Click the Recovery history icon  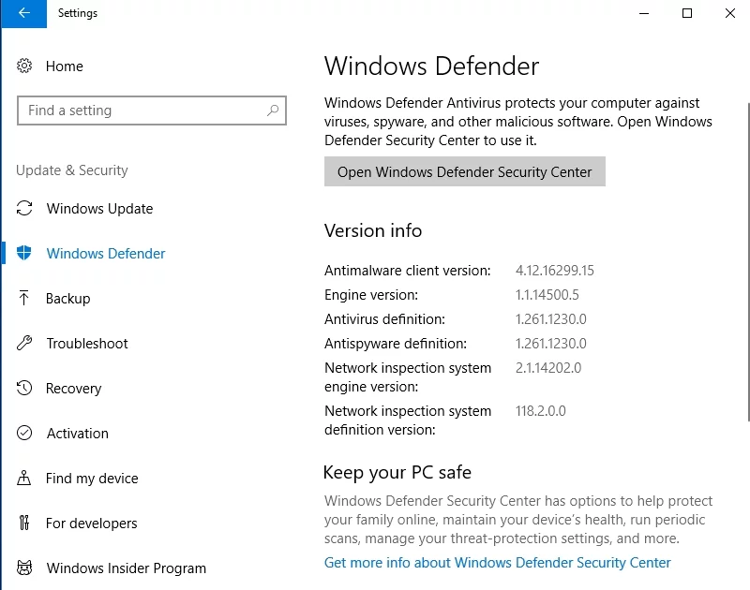click(x=25, y=389)
